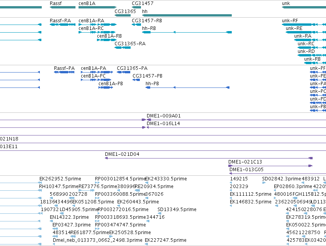This screenshot has height=246, width=326.
Task: Select the cenB1A-RC transcript
Action: coord(97,32)
